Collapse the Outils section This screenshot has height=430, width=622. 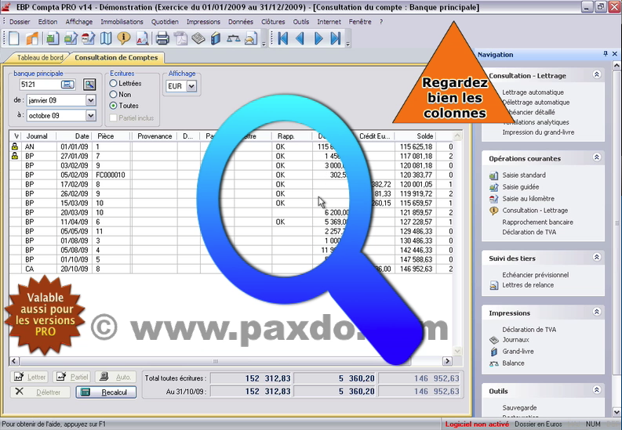(597, 390)
